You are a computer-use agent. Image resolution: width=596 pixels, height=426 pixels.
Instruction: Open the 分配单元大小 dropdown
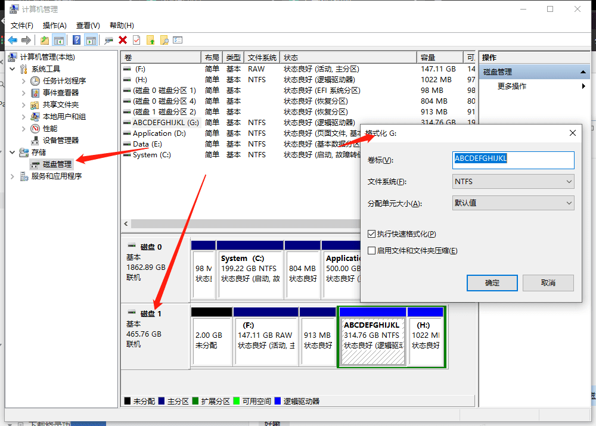point(513,203)
